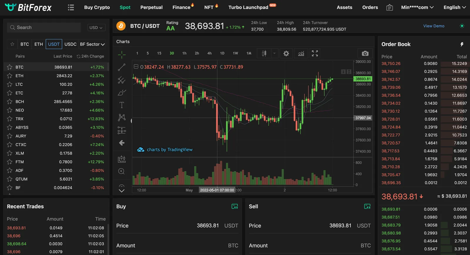470x255 pixels.
Task: Open the candlestick chart style button
Action: 264,53
